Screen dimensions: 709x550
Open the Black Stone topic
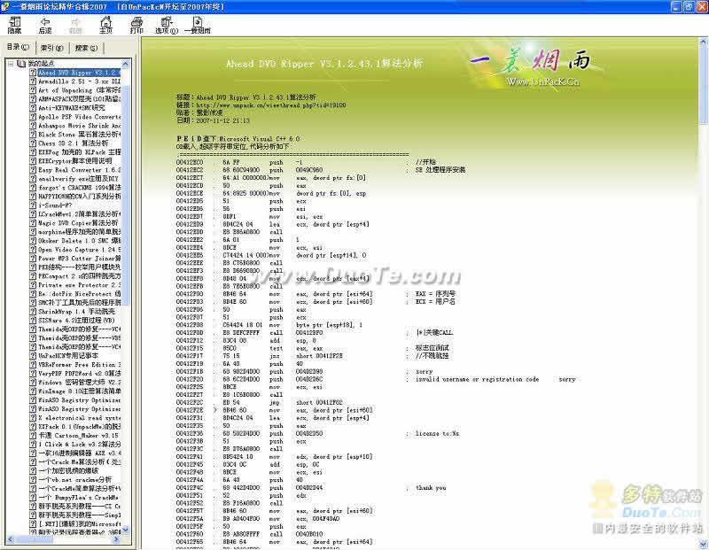[79, 135]
